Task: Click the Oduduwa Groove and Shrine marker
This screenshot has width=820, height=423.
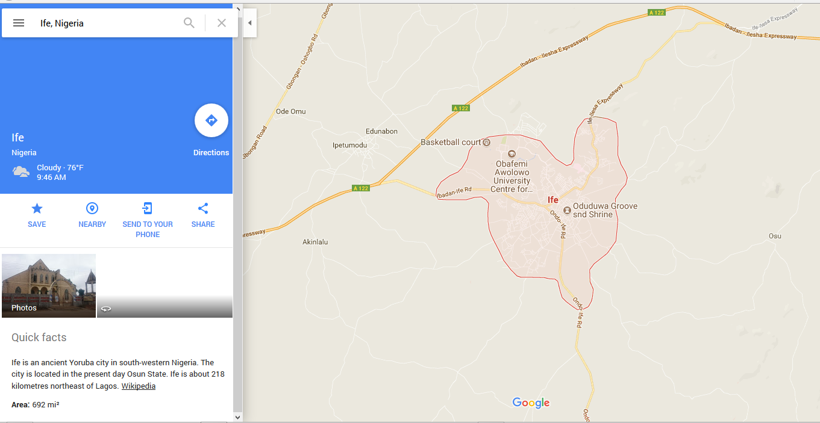Action: click(566, 210)
